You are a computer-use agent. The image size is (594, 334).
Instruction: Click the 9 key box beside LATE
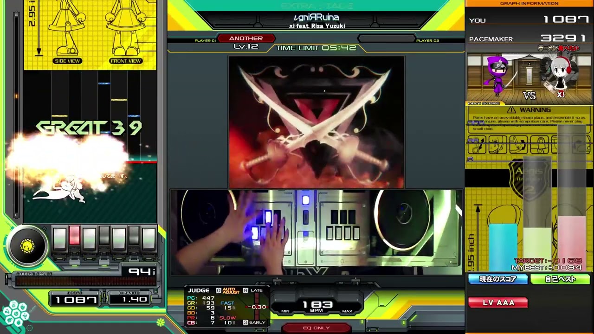click(x=245, y=290)
